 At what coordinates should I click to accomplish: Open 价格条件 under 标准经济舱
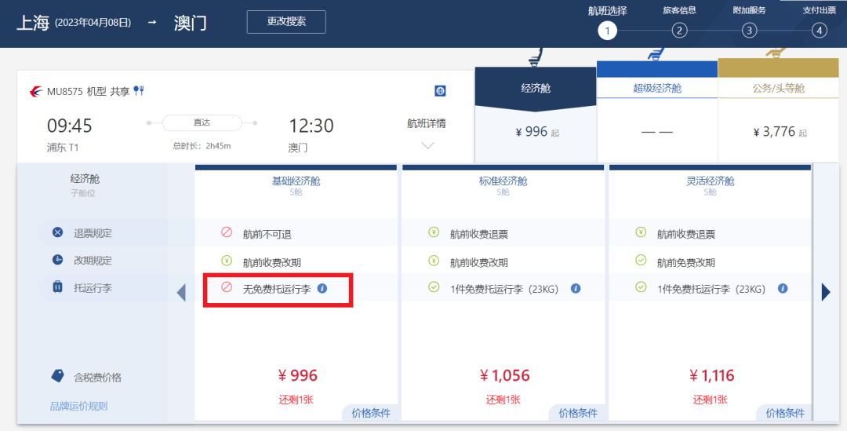577,413
